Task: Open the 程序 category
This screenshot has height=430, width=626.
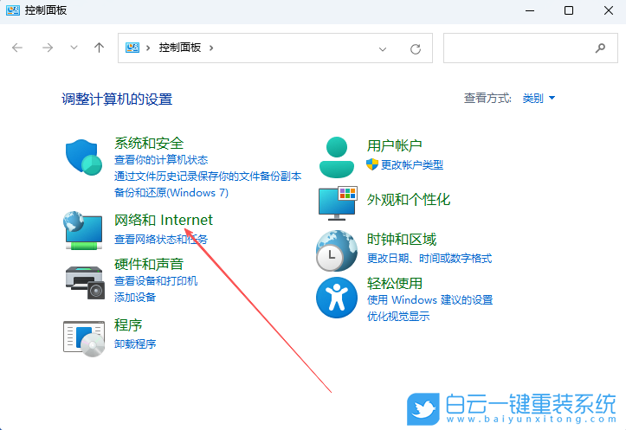Action: 128,325
